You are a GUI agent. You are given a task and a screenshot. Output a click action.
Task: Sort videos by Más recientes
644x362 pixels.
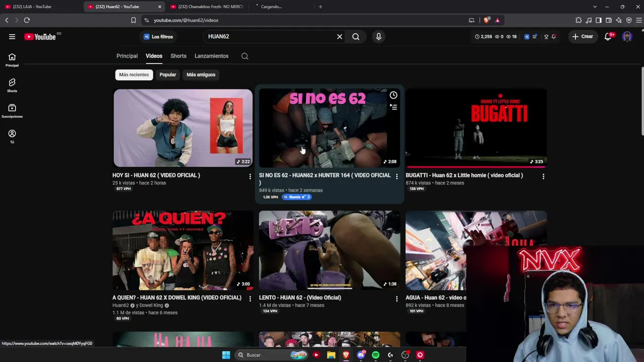pyautogui.click(x=134, y=75)
